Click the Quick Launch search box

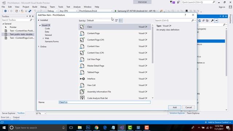pyautogui.click(x=198, y=2)
